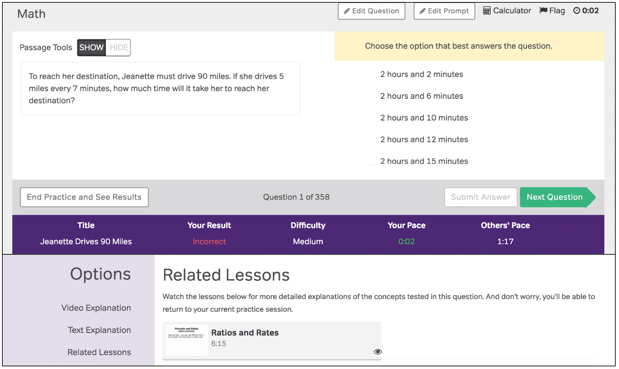The height and width of the screenshot is (369, 619).
Task: Toggle preview eye on Ratios and Rates lesson
Action: [x=378, y=352]
